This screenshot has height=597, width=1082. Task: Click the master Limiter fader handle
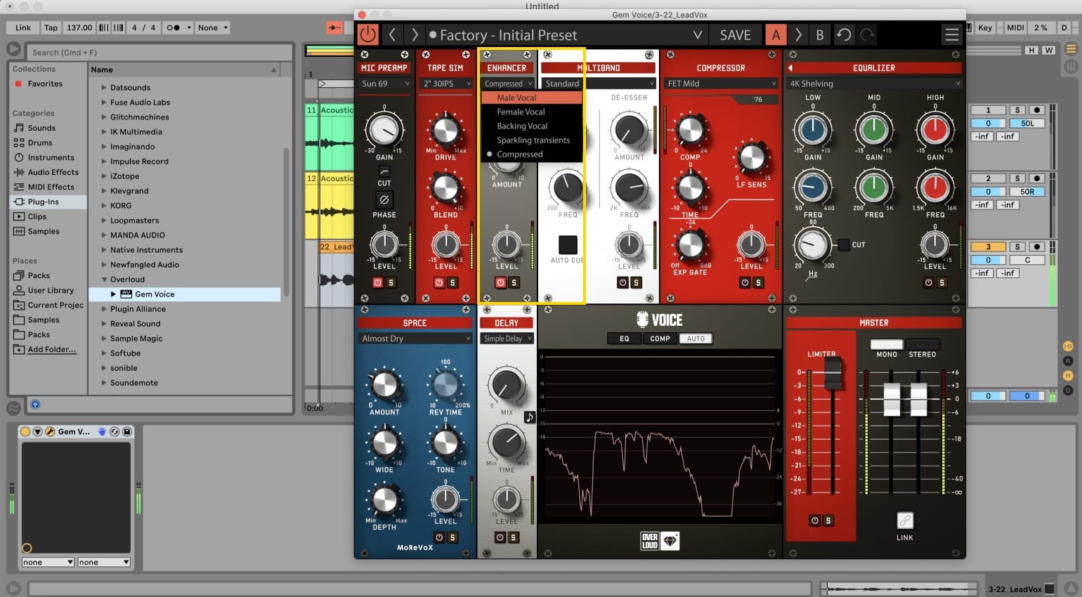tap(833, 372)
